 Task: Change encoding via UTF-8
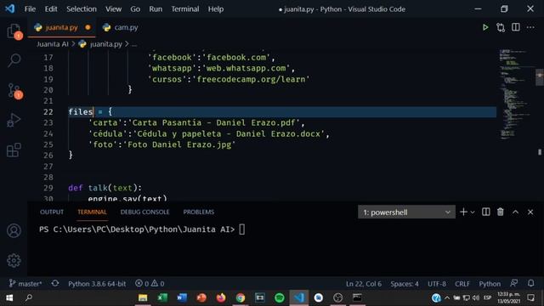437,283
